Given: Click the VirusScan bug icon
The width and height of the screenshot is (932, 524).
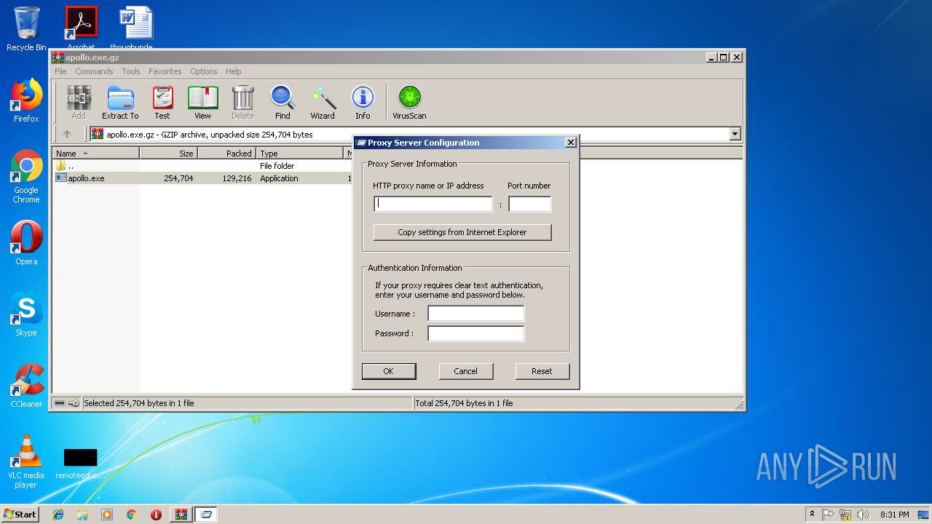Looking at the screenshot, I should click(x=409, y=102).
